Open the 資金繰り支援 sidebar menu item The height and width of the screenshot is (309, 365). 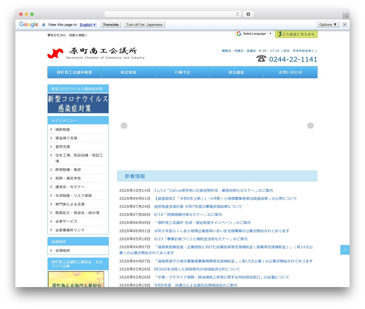pos(66,138)
